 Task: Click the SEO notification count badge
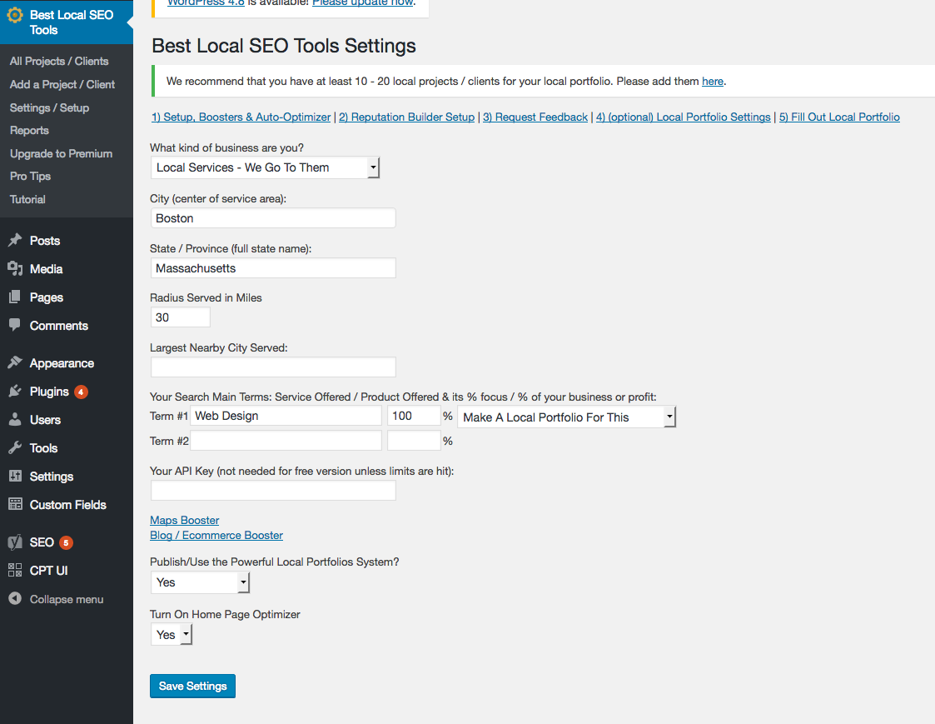point(66,542)
